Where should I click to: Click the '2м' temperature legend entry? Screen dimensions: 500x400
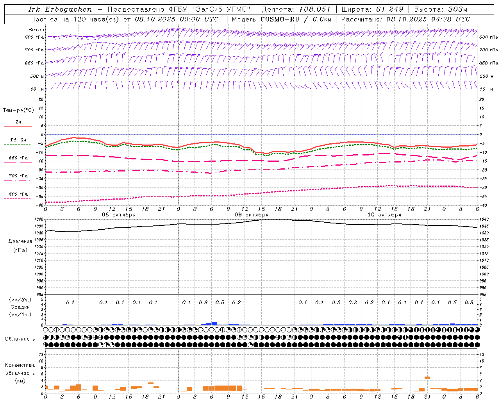click(x=18, y=122)
